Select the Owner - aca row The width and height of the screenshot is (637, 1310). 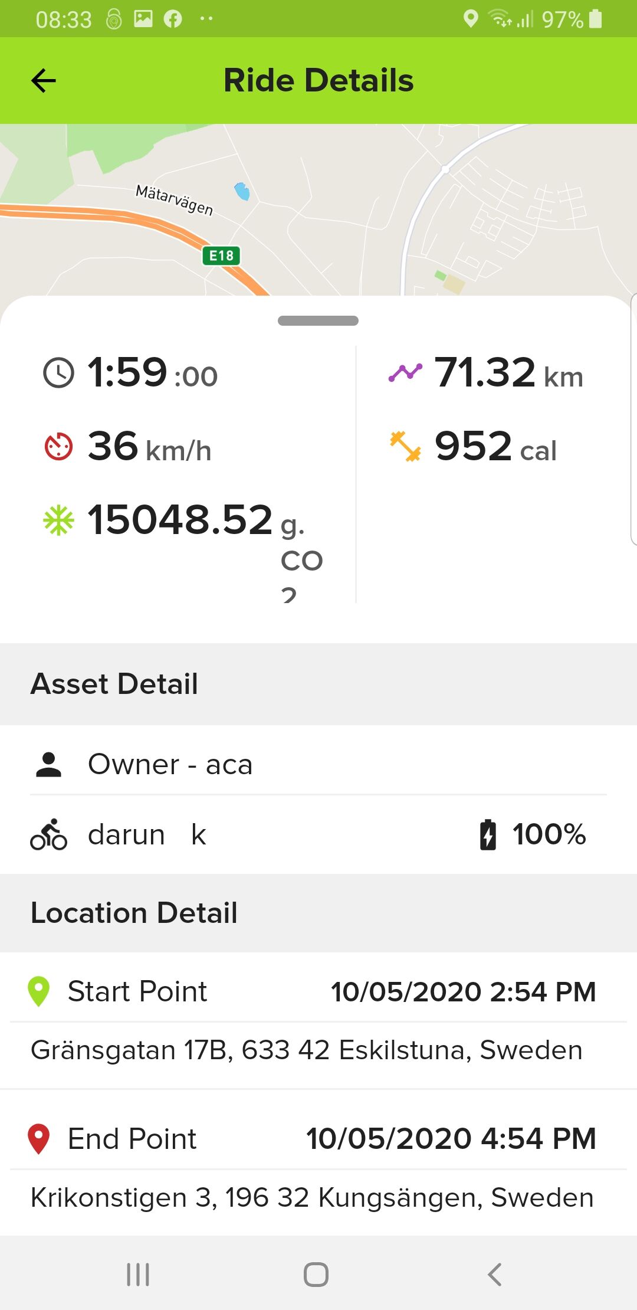click(x=318, y=765)
